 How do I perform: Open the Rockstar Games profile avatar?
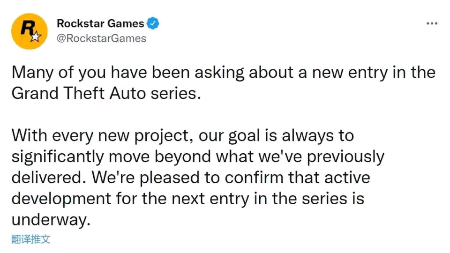tap(29, 31)
